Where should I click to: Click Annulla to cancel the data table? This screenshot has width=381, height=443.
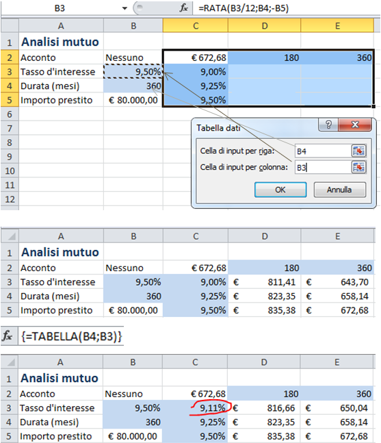point(339,190)
